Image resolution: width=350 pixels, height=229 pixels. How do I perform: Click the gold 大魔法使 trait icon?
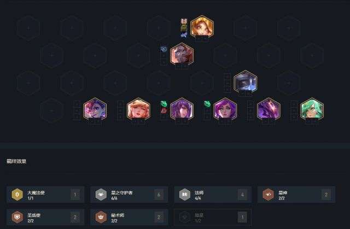pyautogui.click(x=17, y=195)
